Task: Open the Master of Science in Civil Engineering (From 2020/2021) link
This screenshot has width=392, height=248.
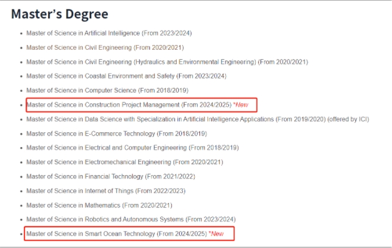Action: pos(105,47)
